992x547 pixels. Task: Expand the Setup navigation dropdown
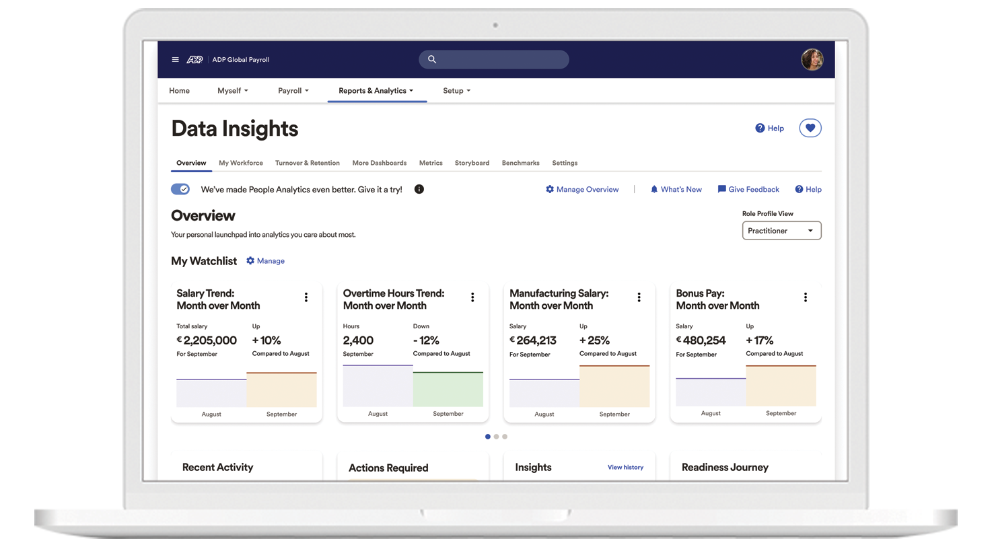456,90
